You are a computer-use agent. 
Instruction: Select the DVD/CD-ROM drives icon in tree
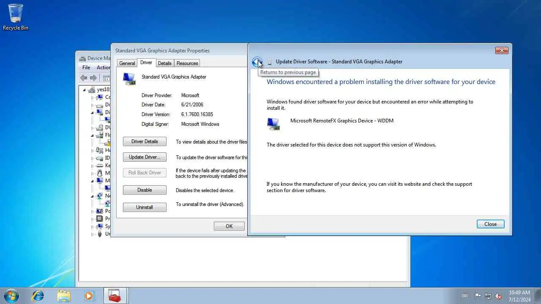click(x=99, y=128)
